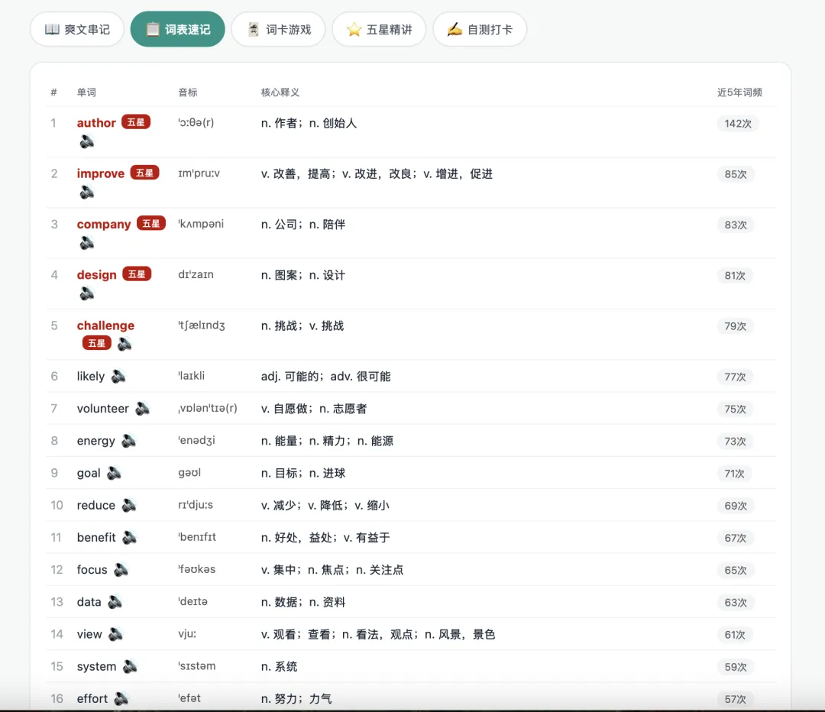Click the 79次 frequency badge
The image size is (825, 712).
coord(735,326)
